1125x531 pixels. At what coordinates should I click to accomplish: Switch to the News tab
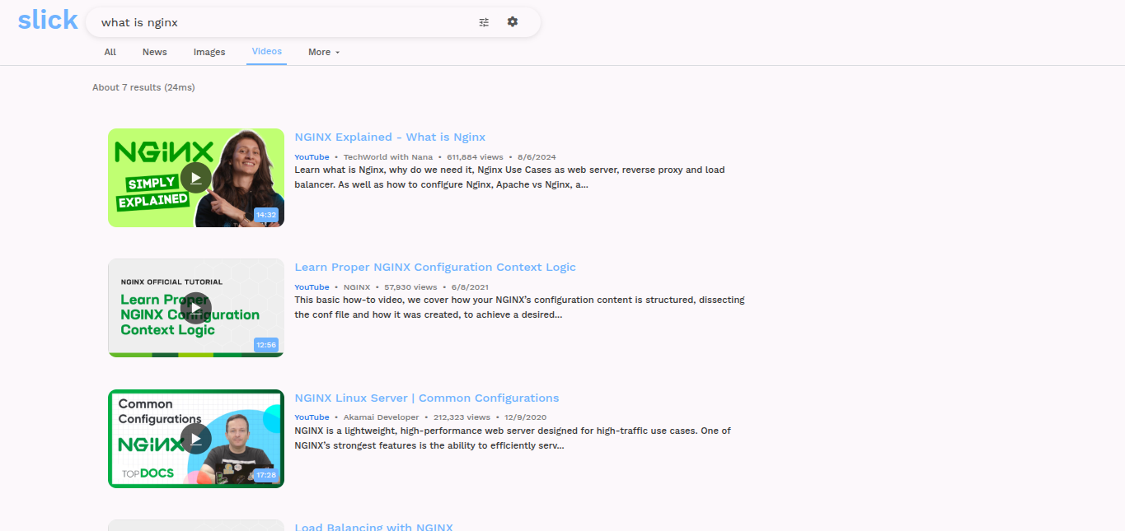pyautogui.click(x=155, y=52)
